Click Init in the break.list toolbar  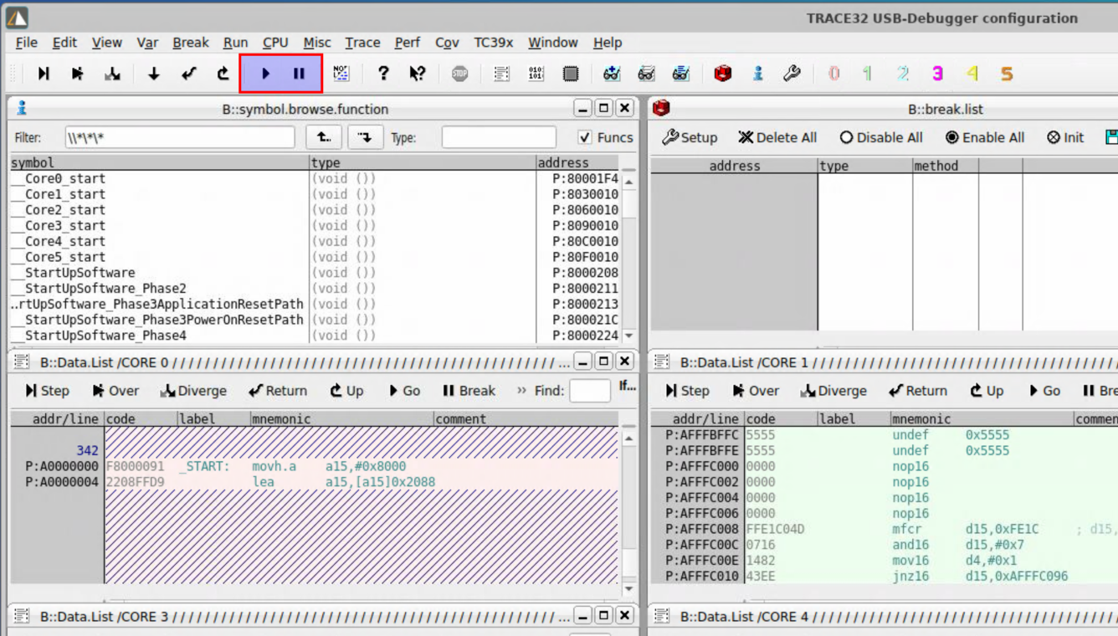1065,137
